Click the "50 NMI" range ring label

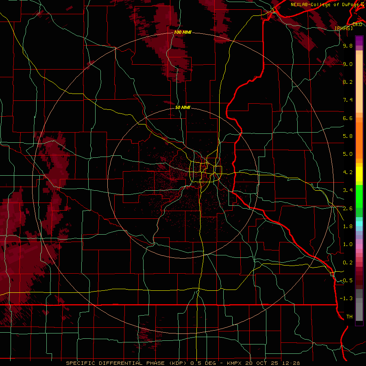point(183,108)
